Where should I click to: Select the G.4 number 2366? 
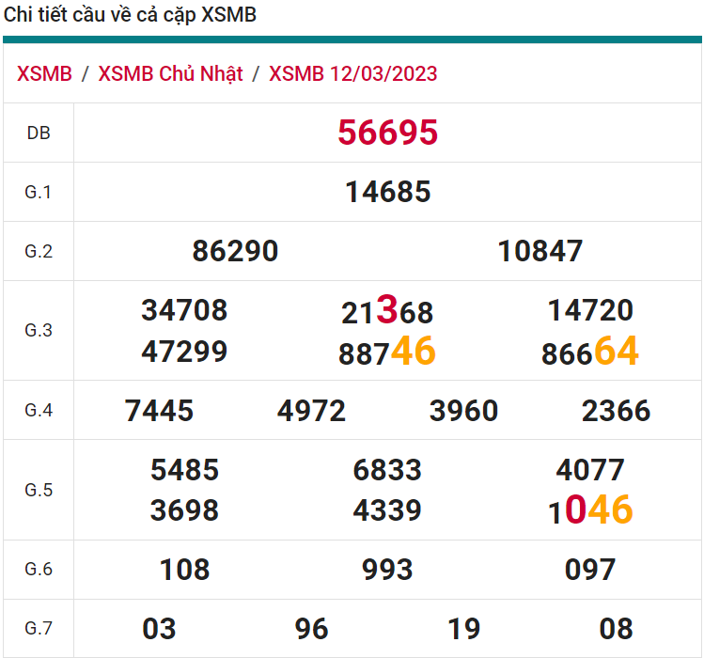[x=616, y=411]
